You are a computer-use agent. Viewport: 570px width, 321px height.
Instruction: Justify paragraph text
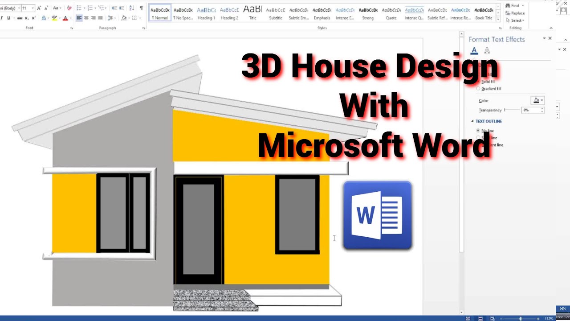(x=100, y=18)
